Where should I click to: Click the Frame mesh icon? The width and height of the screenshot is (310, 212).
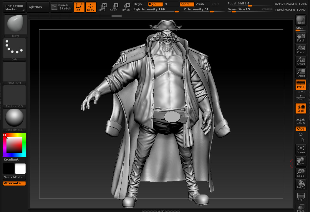(x=301, y=149)
